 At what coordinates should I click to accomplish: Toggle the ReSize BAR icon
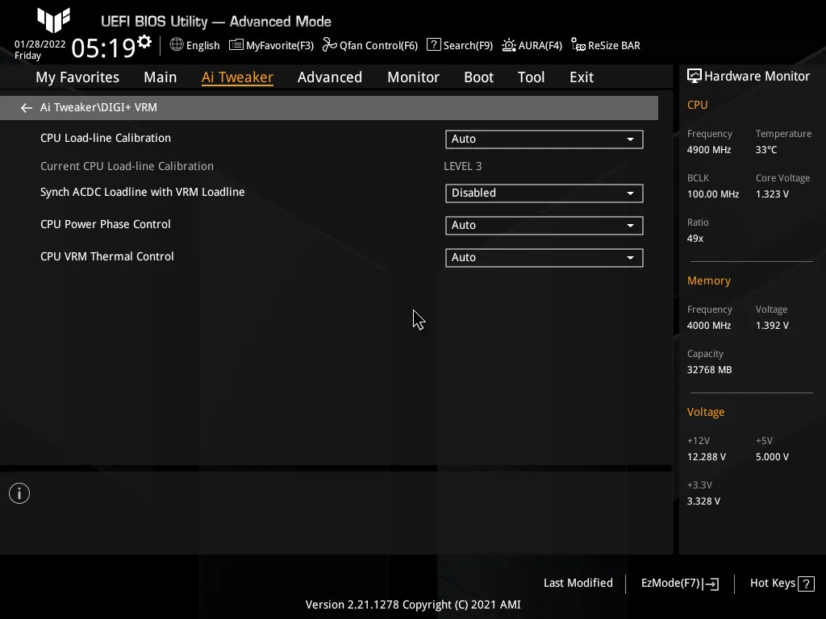[578, 45]
